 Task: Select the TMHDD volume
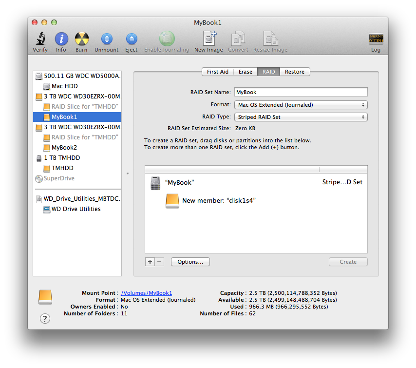(77, 168)
